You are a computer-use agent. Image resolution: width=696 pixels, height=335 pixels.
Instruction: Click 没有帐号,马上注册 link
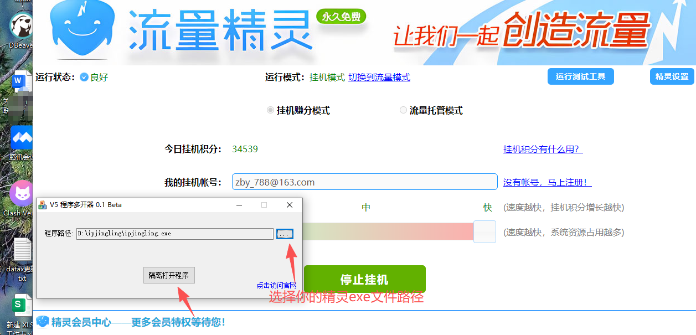point(547,182)
